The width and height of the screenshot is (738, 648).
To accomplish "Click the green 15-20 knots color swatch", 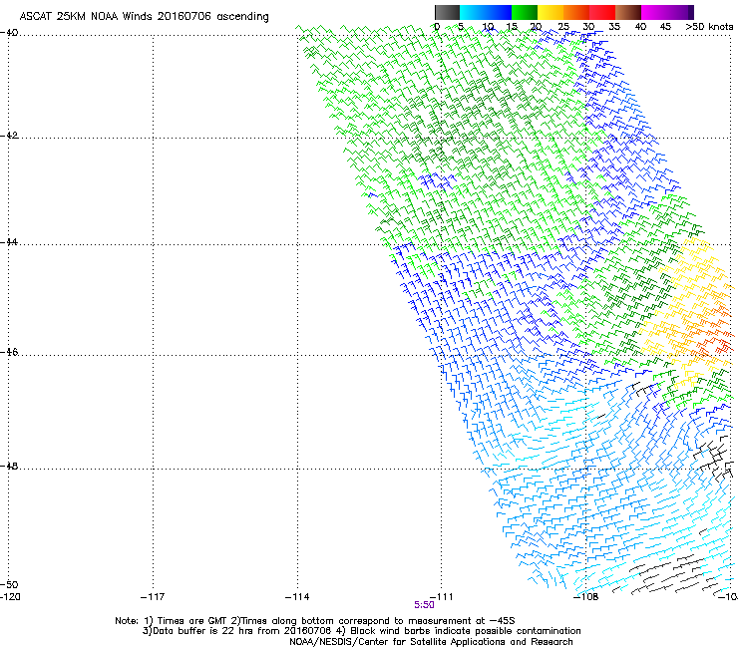I will (525, 12).
